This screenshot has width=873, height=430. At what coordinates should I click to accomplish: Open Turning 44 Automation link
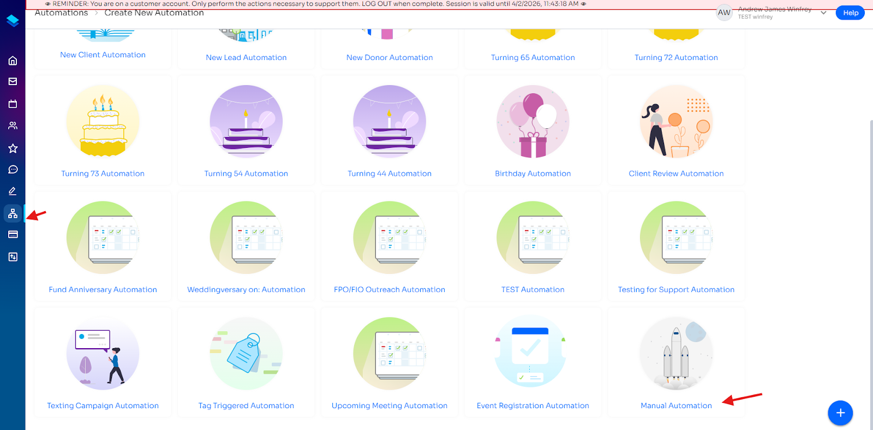(390, 174)
